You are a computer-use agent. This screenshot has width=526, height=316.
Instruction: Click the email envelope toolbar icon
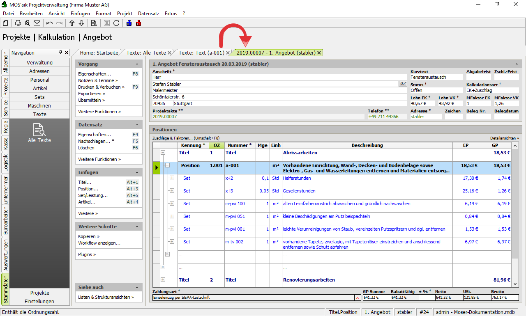pyautogui.click(x=37, y=23)
